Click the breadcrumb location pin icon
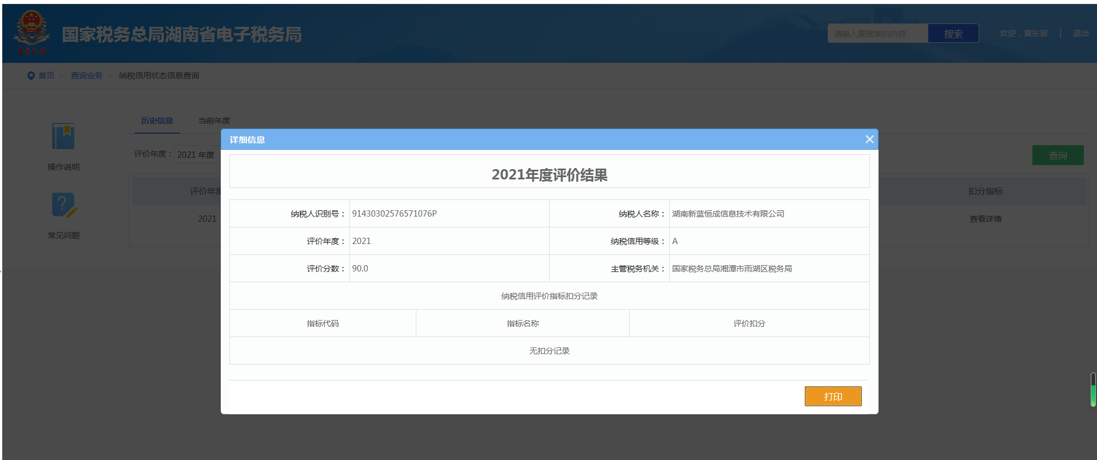The width and height of the screenshot is (1097, 460). point(31,76)
